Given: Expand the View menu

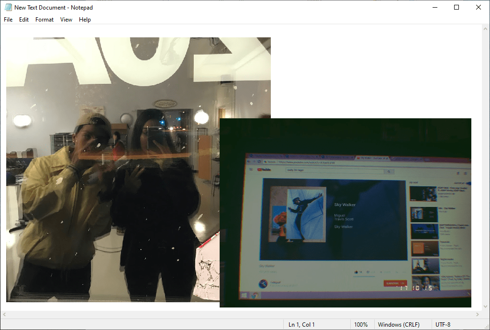Looking at the screenshot, I should tap(66, 20).
